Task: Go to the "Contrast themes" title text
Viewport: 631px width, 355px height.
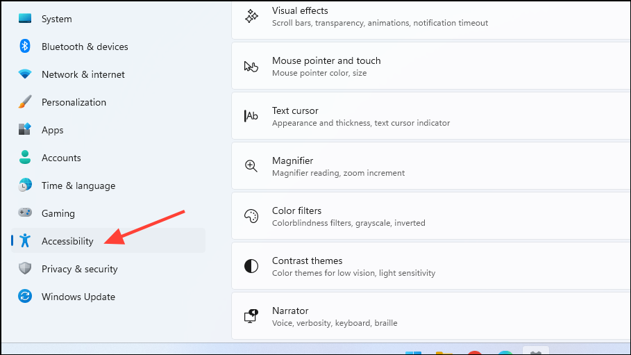Action: [x=307, y=261]
